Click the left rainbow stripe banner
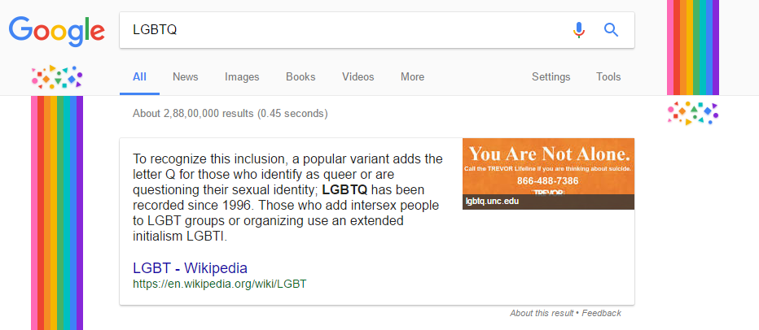The height and width of the screenshot is (330, 759). pyautogui.click(x=57, y=213)
